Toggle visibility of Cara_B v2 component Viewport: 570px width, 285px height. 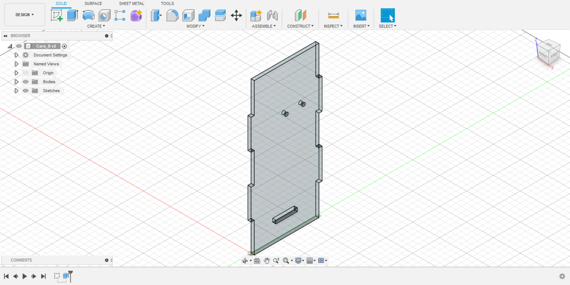point(19,46)
